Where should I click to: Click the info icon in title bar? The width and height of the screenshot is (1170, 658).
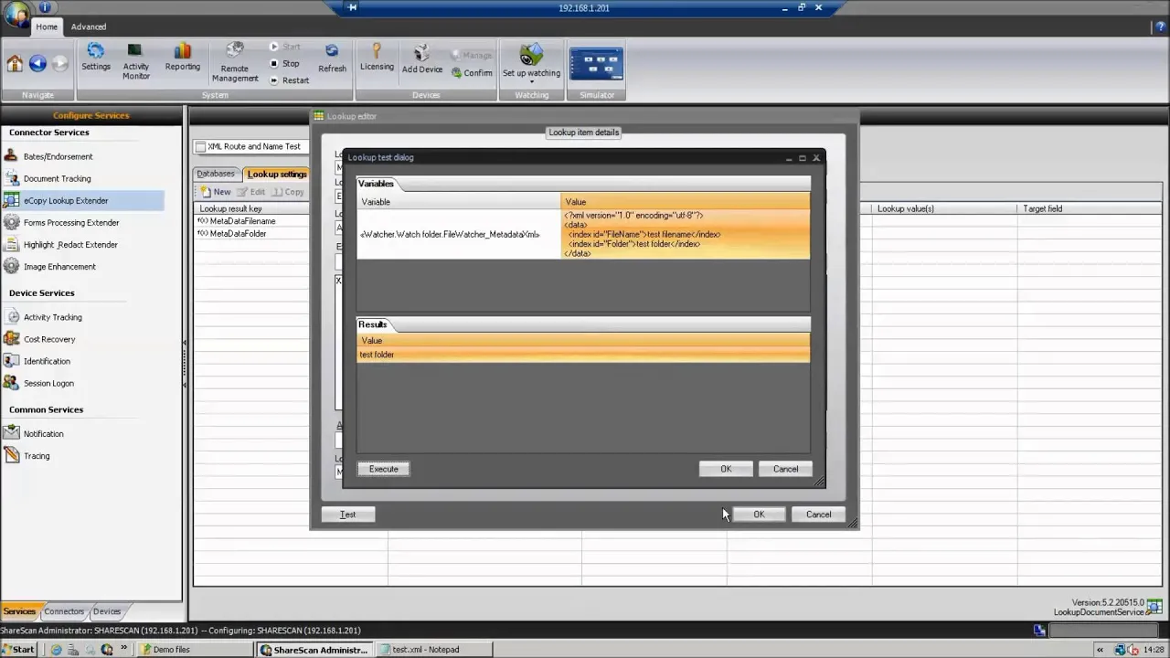44,7
